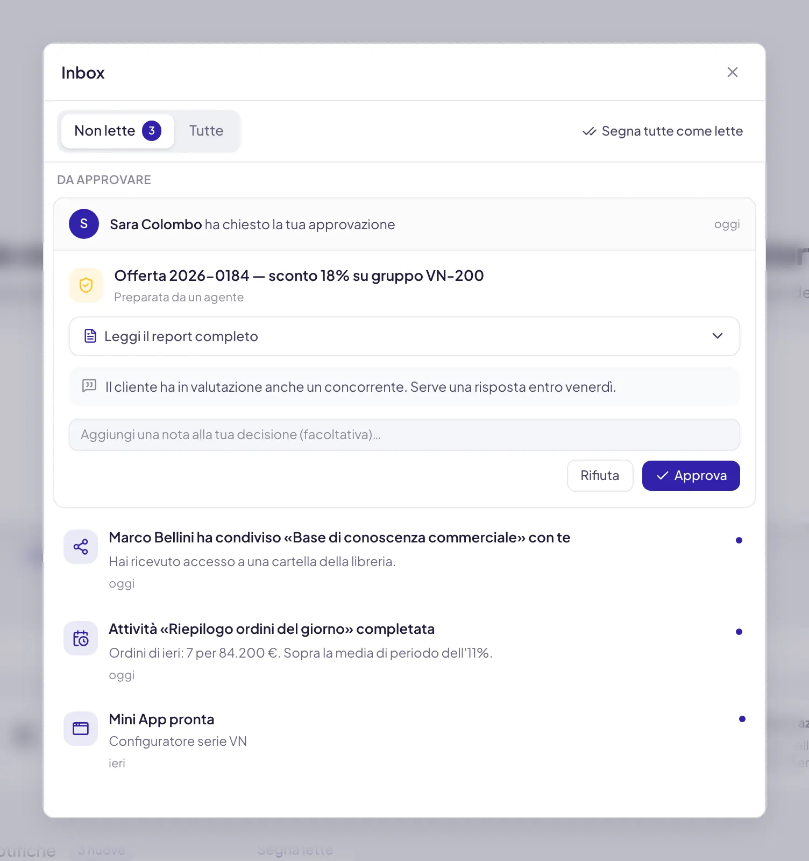Toggle unread dot on Mini App pronta

coord(742,719)
